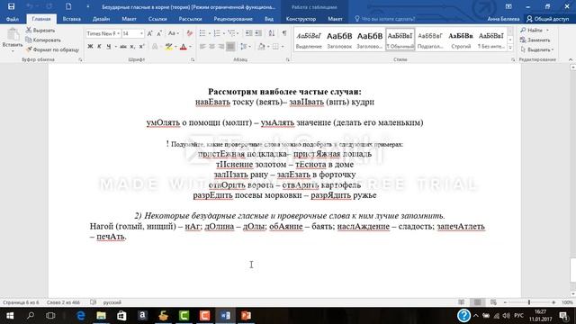Click zoom slider handle in status bar

[x=529, y=302]
